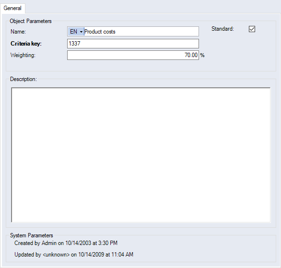
Task: Click the Product costs name field
Action: point(141,32)
